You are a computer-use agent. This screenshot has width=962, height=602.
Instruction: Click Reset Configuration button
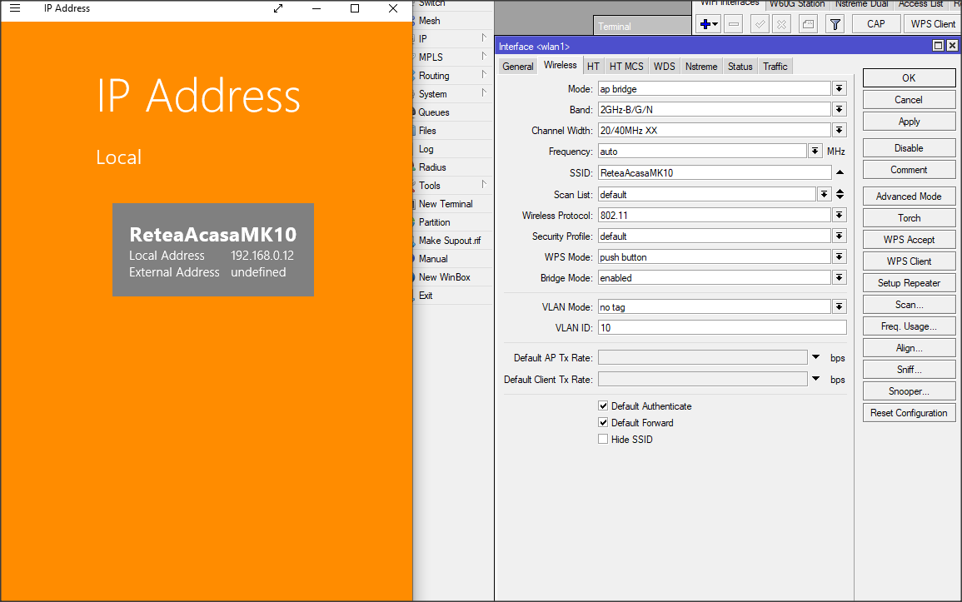(909, 412)
